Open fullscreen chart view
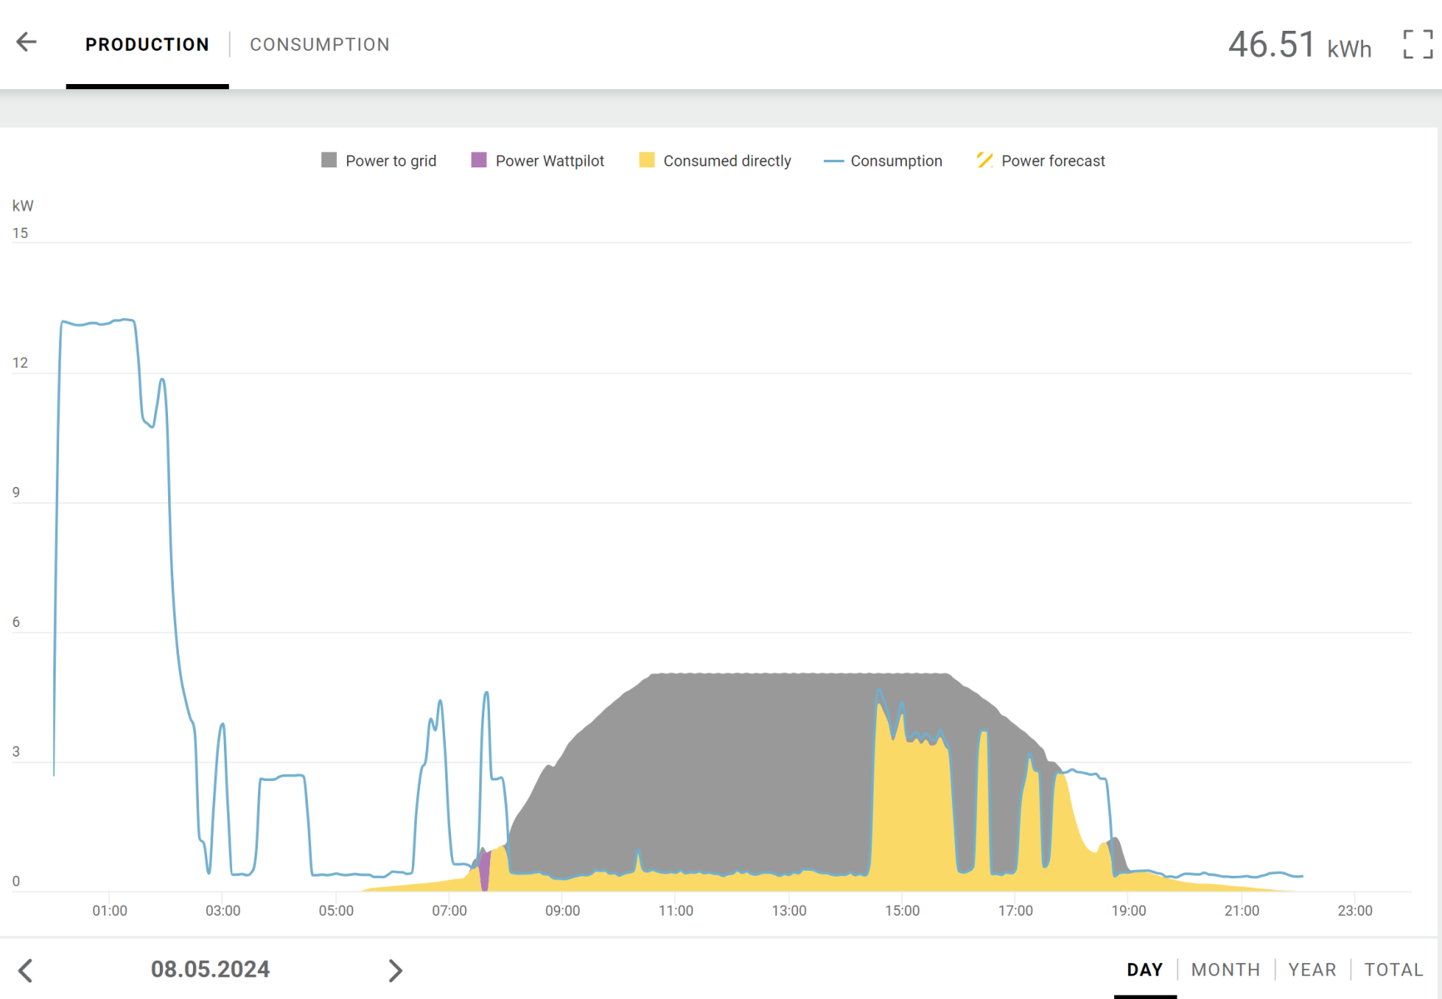 click(x=1417, y=45)
